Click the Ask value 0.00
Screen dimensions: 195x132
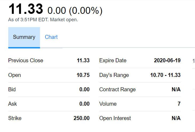click(x=84, y=104)
